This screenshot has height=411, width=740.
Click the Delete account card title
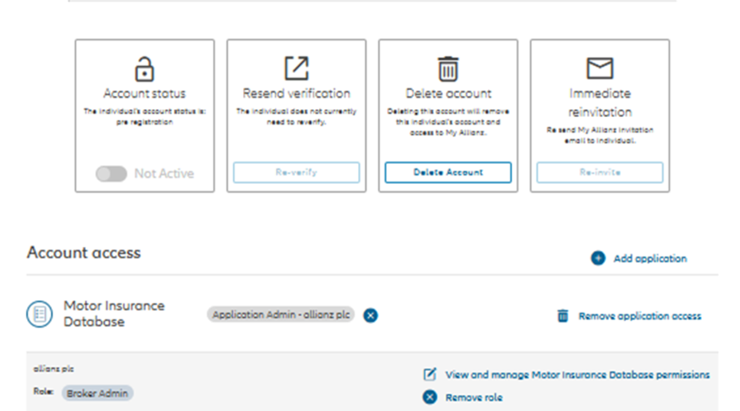(x=448, y=93)
